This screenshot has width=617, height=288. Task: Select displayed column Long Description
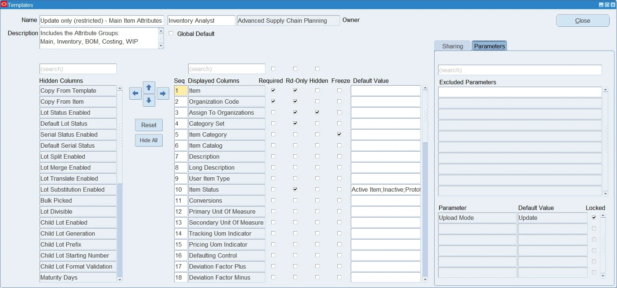(x=226, y=167)
